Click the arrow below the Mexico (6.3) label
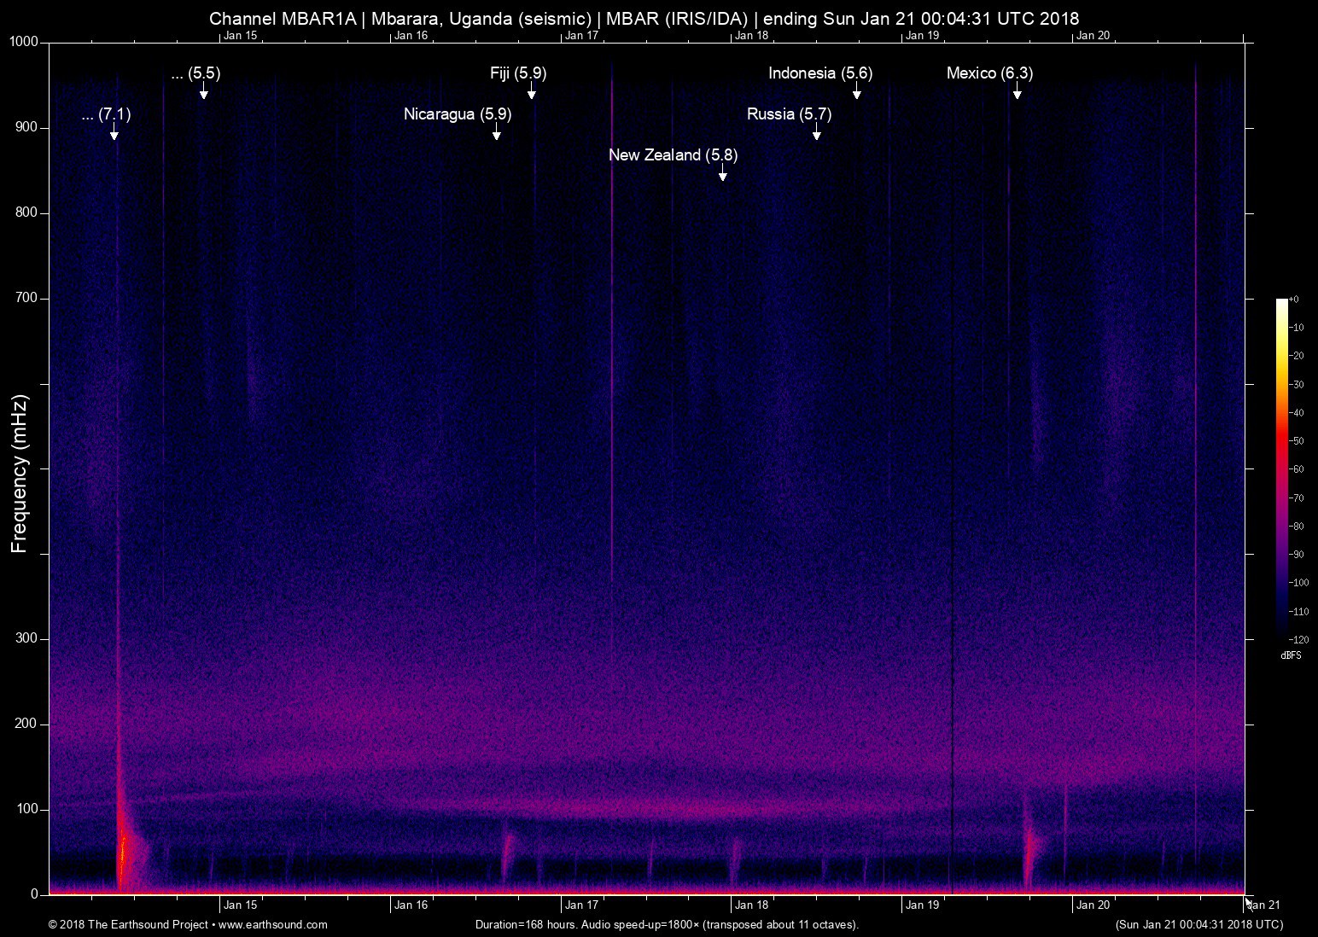This screenshot has width=1318, height=937. [1017, 91]
